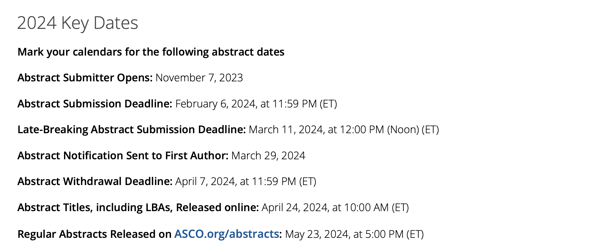This screenshot has height=249, width=598.
Task: Click '11:59 PM (ET)' in withdrawal deadline line
Action: 284,181
